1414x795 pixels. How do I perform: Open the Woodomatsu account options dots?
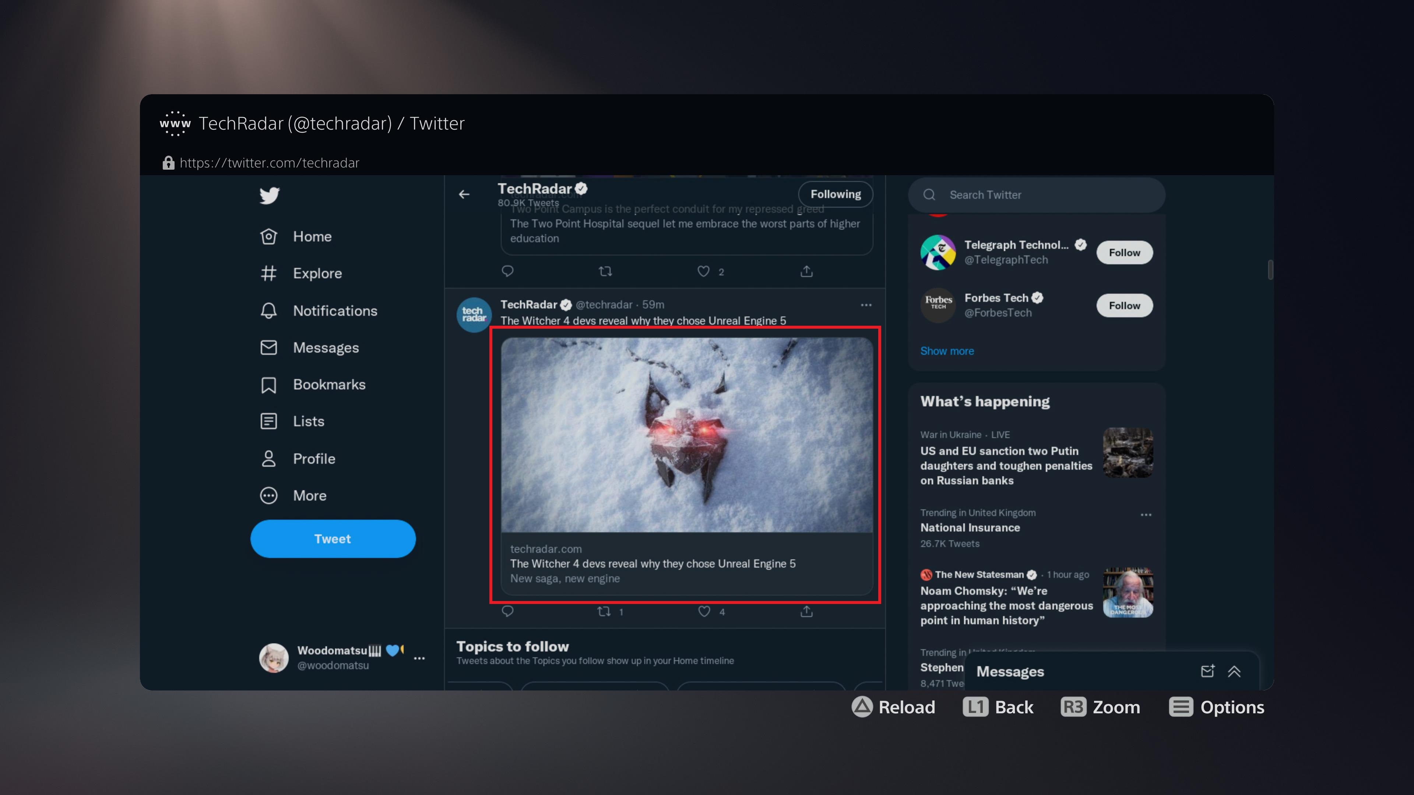click(x=419, y=658)
